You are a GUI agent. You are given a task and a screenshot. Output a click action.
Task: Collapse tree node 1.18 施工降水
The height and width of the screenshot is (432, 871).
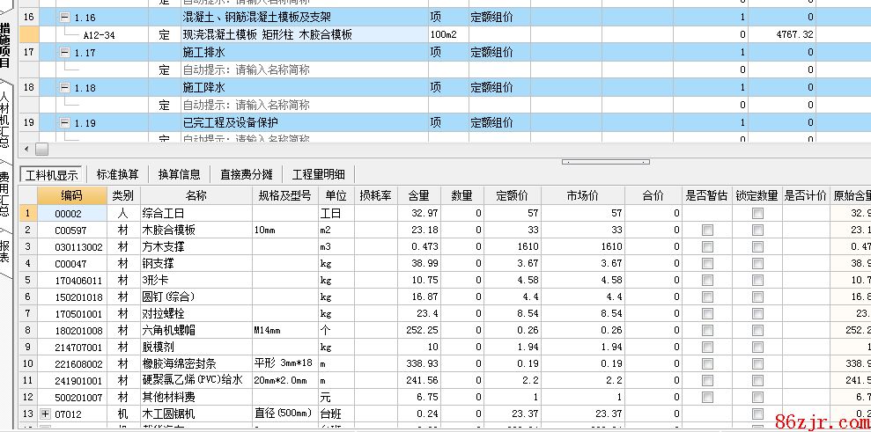point(65,88)
